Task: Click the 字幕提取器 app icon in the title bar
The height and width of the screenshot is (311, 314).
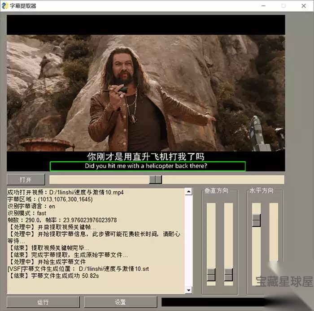Action: tap(5, 5)
